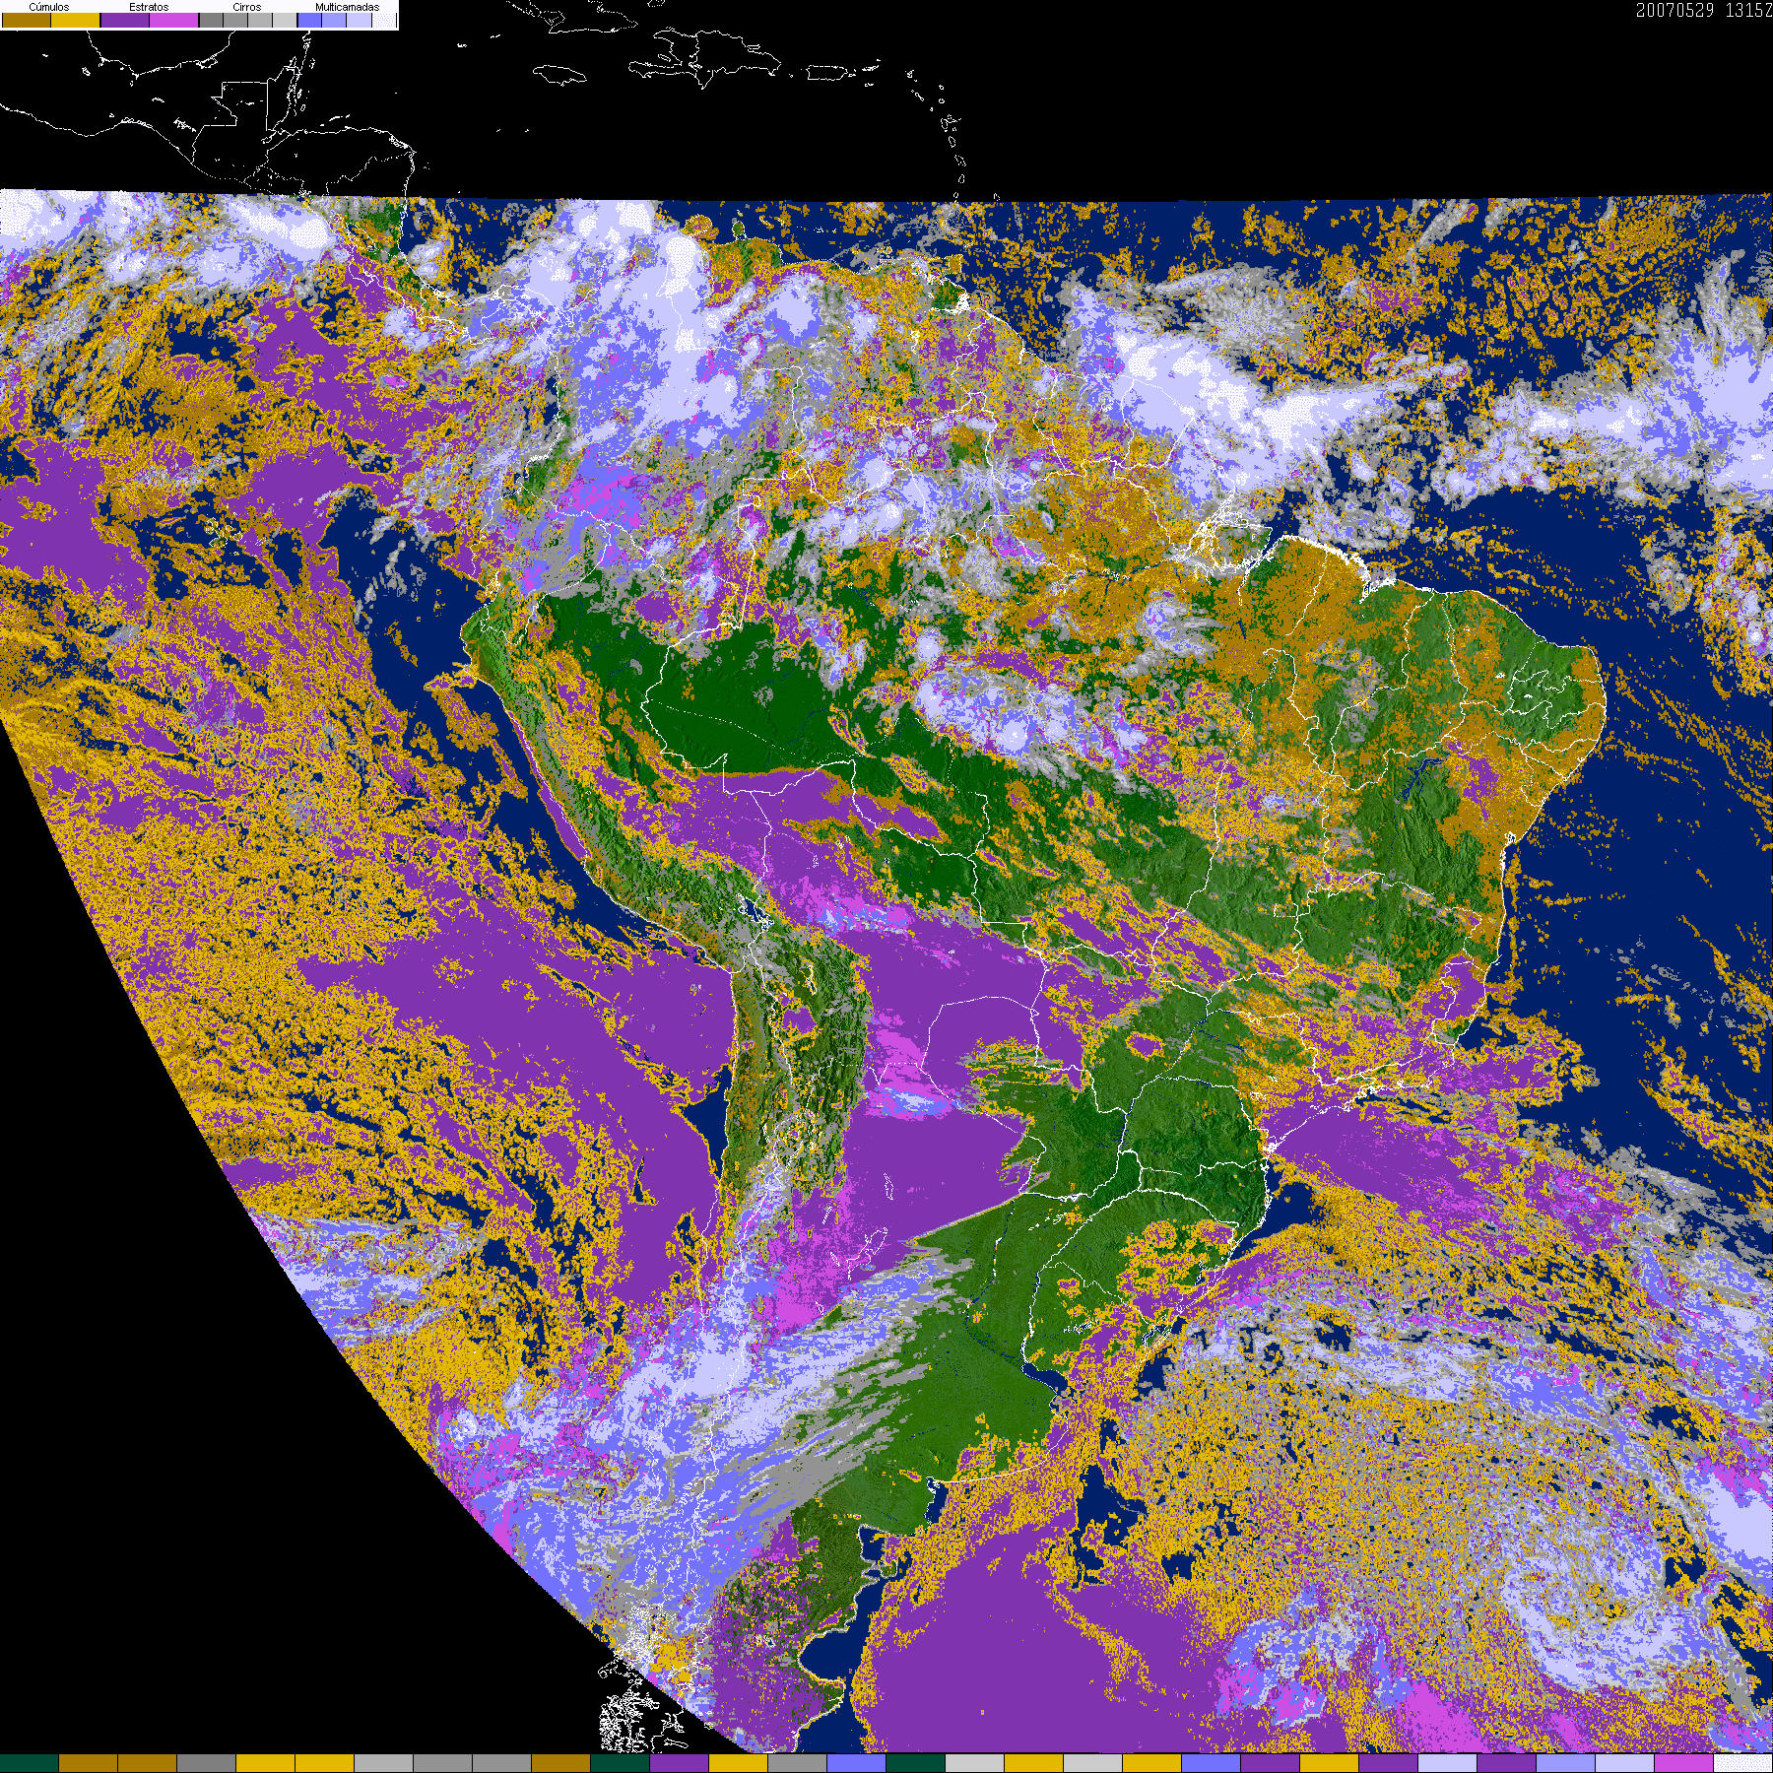This screenshot has width=1773, height=1773.
Task: Click the darkest gray Cirros legend swatch
Action: tap(211, 21)
